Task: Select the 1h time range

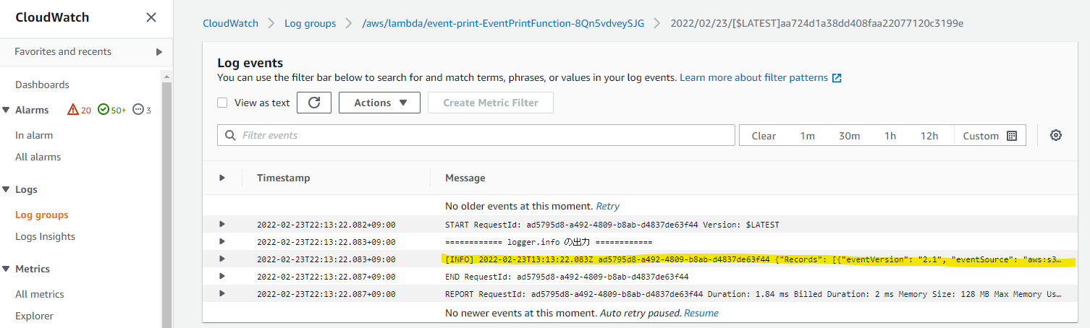Action: [x=890, y=136]
